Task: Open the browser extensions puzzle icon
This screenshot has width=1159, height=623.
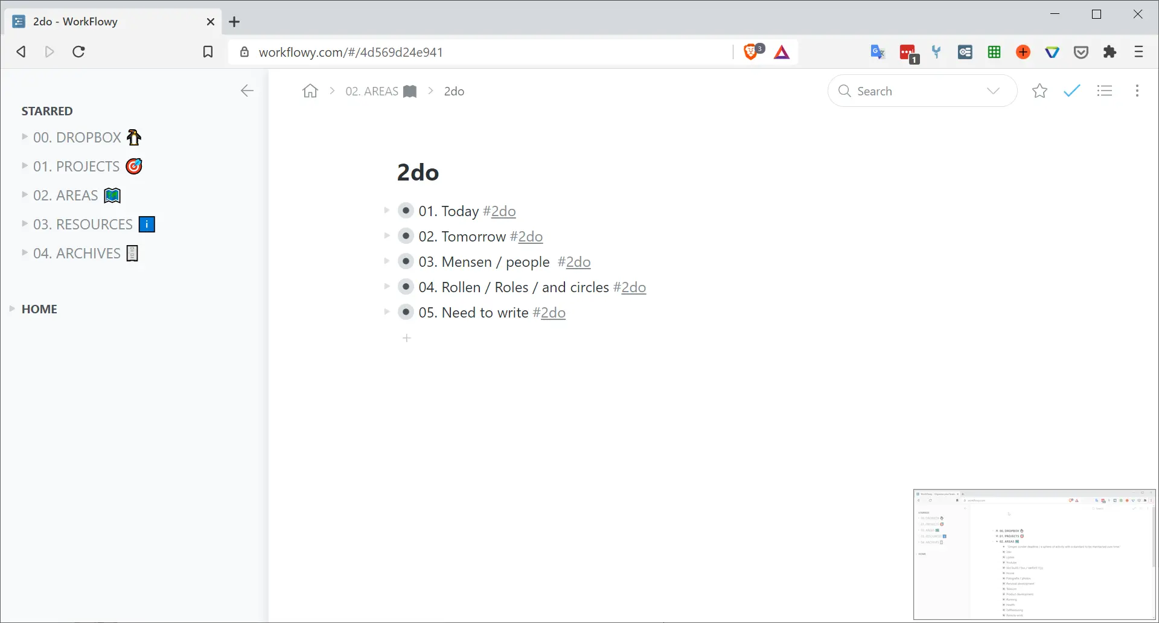Action: (x=1110, y=52)
